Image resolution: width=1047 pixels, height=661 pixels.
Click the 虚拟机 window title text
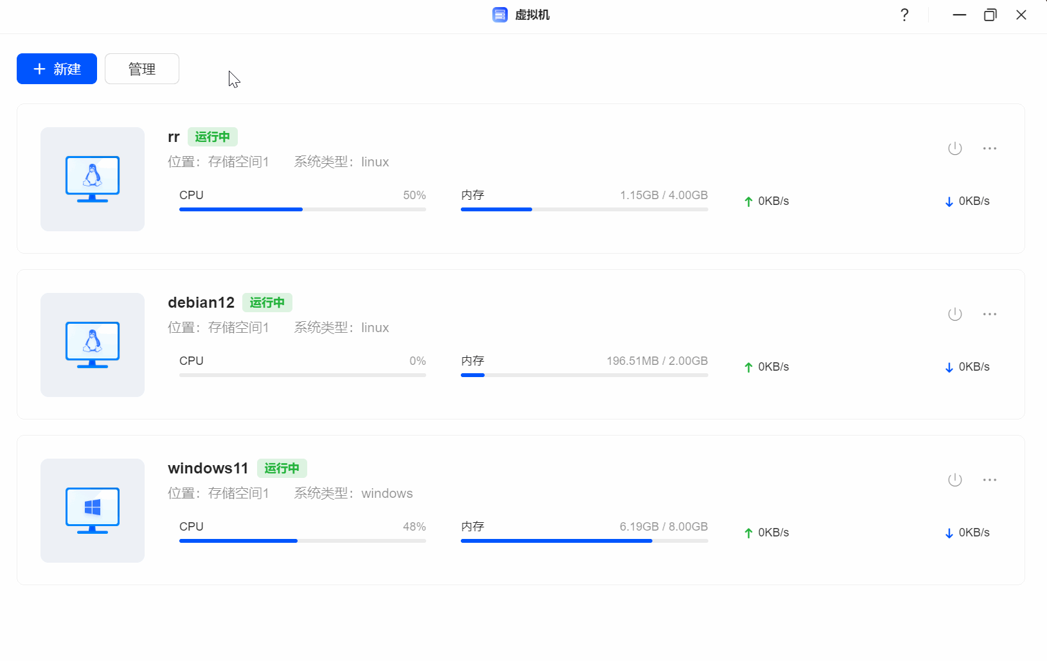[532, 15]
